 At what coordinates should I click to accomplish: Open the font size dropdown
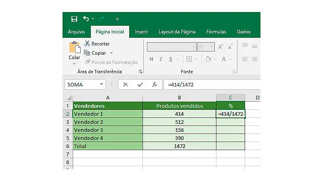click(212, 47)
